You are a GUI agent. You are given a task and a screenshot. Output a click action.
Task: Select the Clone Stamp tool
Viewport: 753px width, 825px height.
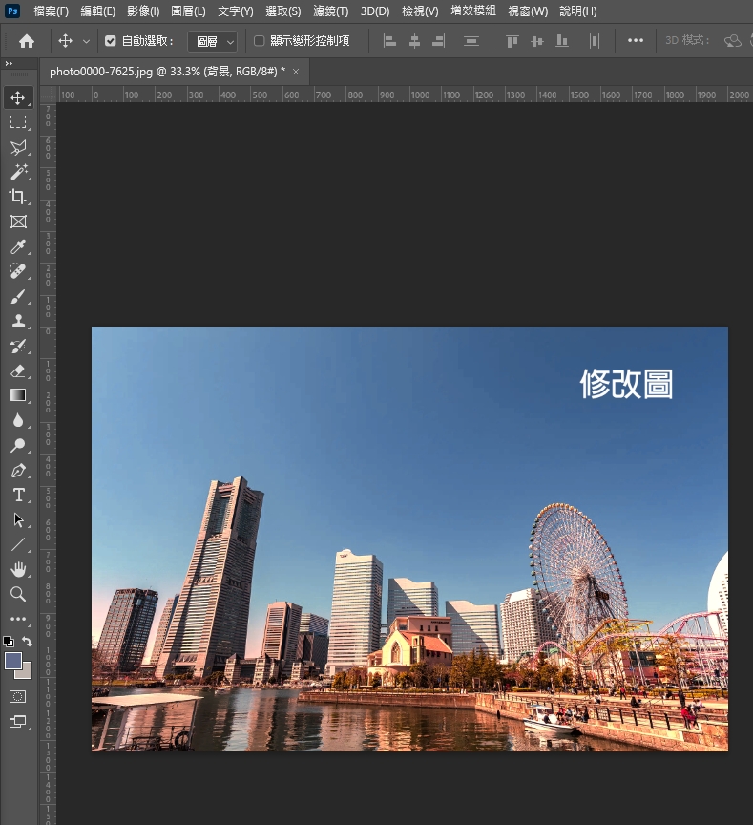click(18, 322)
